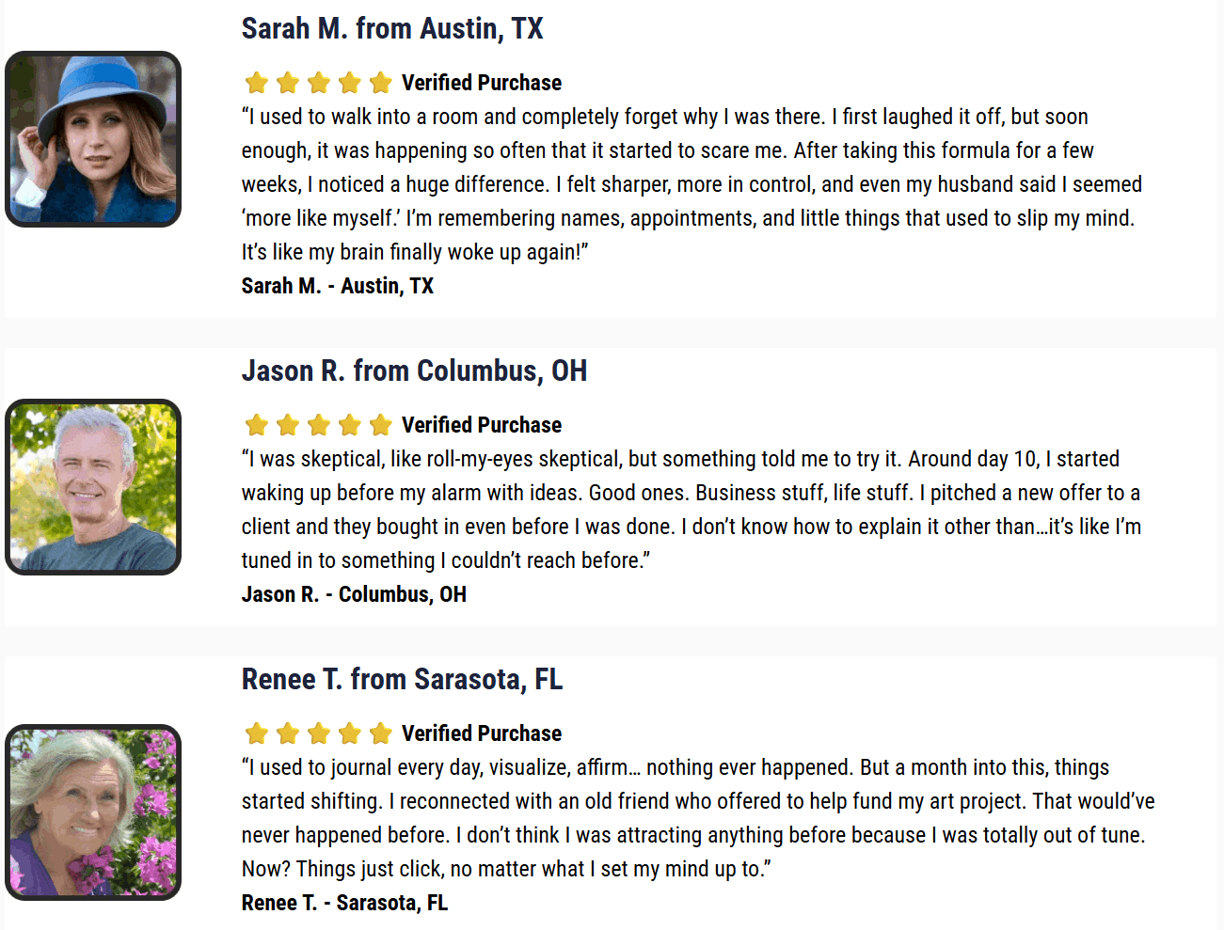The height and width of the screenshot is (930, 1224).
Task: Click the fourth star in Renee's rating
Action: (x=350, y=733)
